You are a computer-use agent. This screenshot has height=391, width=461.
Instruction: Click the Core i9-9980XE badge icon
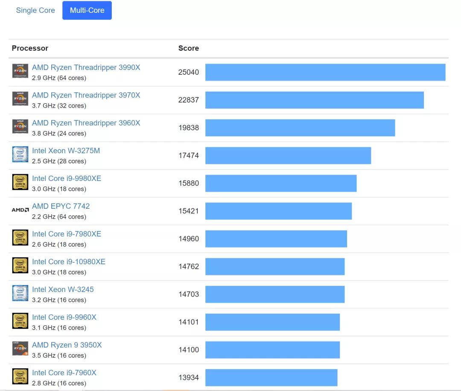pyautogui.click(x=20, y=182)
